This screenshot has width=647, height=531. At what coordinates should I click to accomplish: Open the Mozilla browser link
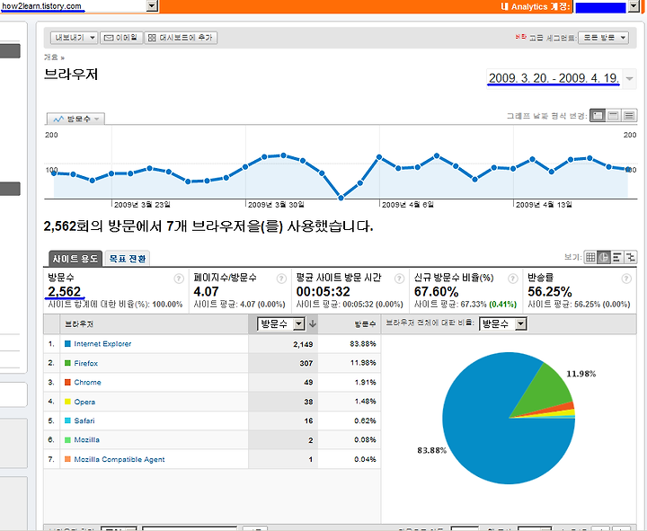pyautogui.click(x=86, y=440)
